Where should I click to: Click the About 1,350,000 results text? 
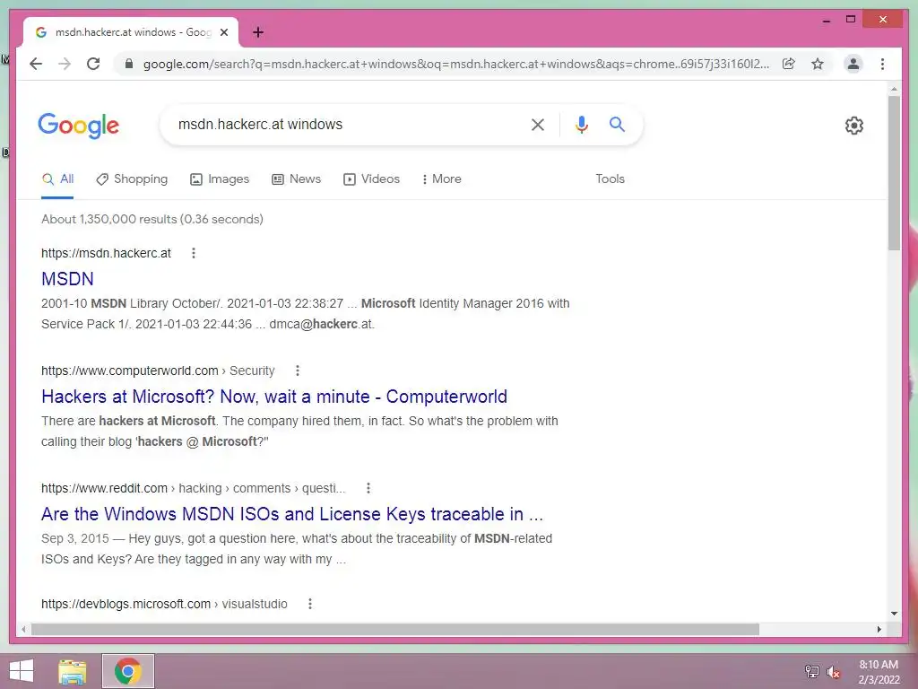pyautogui.click(x=152, y=219)
